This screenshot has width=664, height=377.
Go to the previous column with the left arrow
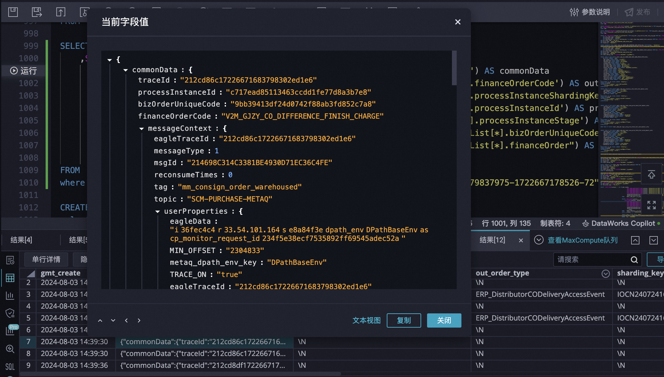pyautogui.click(x=126, y=320)
